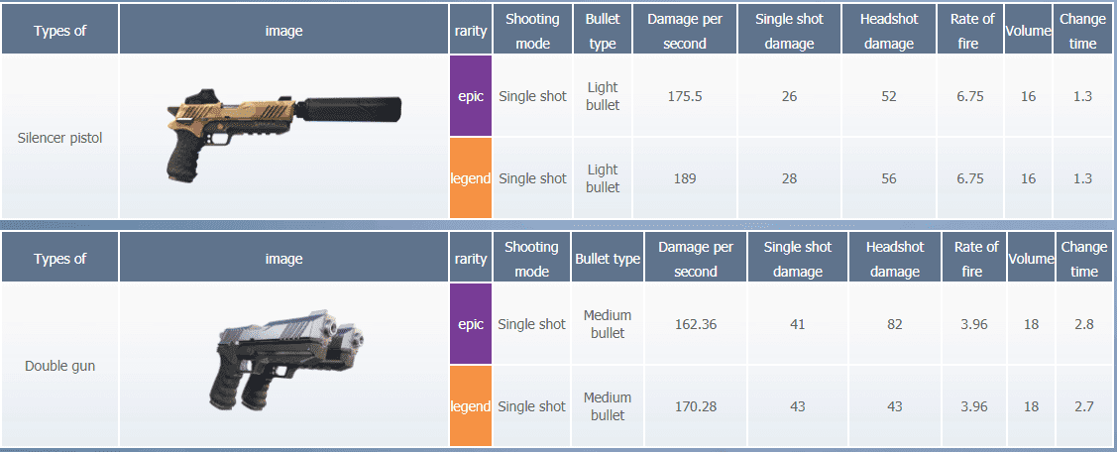Select the 2.7 change time value
Screen dimensions: 1117x452
(x=1083, y=406)
